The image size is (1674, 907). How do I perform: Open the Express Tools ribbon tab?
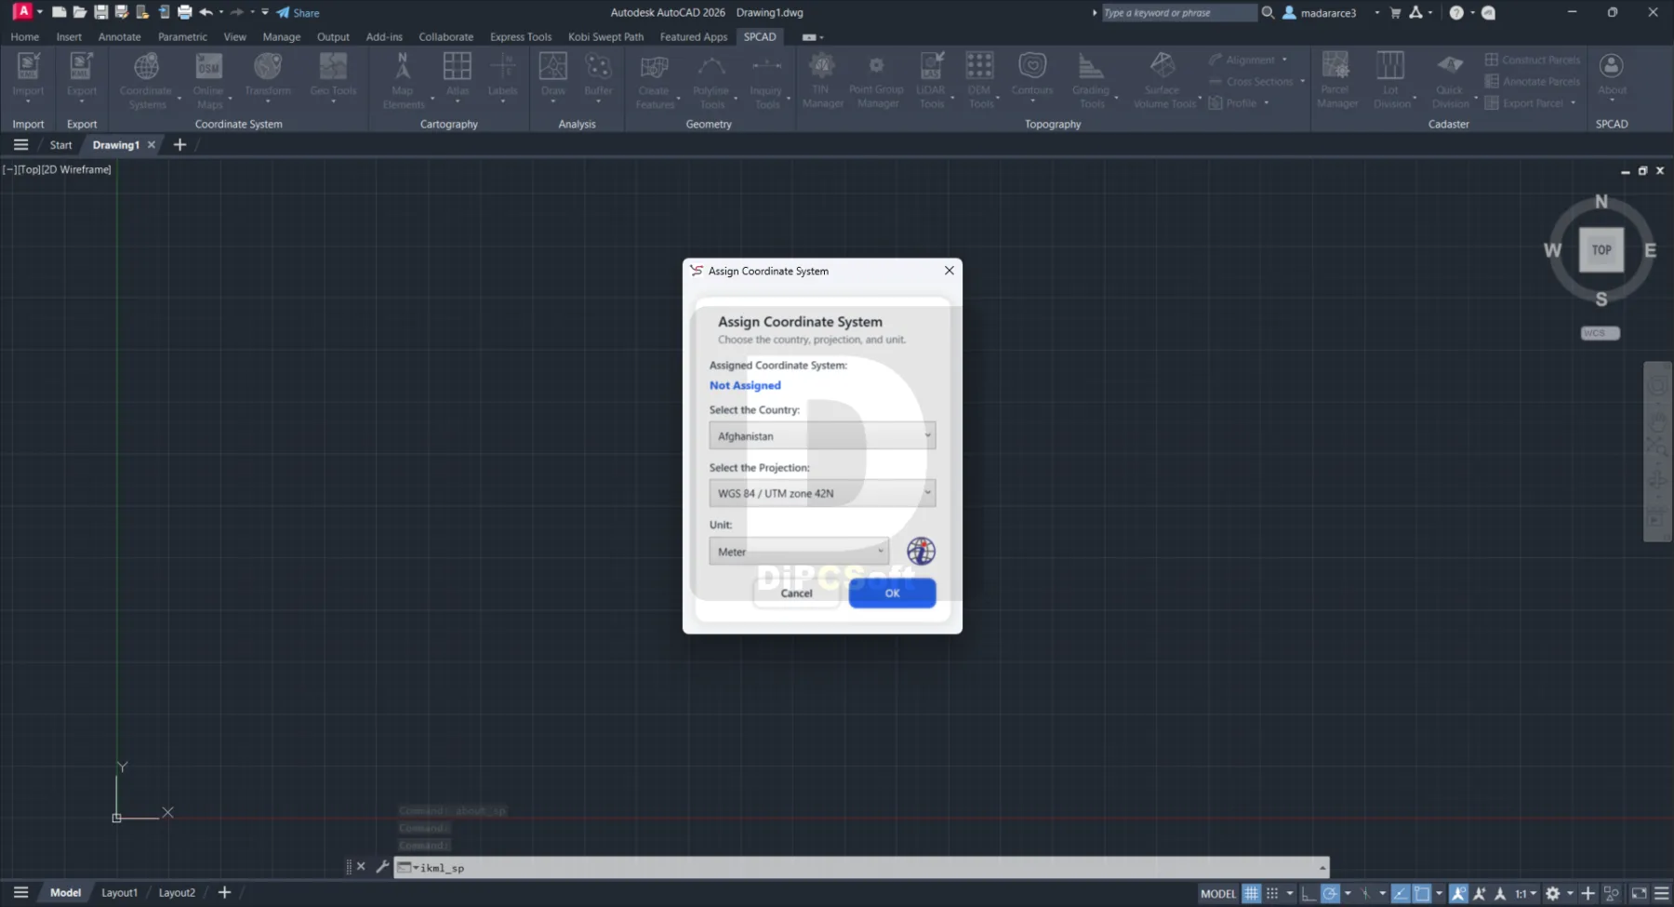(x=521, y=37)
